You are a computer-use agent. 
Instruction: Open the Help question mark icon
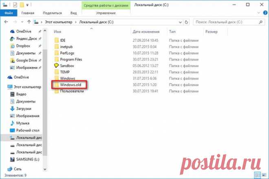click(265, 13)
